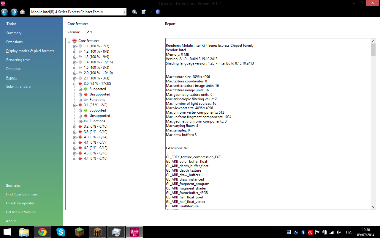
Task: Click the ITA input language indicator
Action: tap(349, 232)
